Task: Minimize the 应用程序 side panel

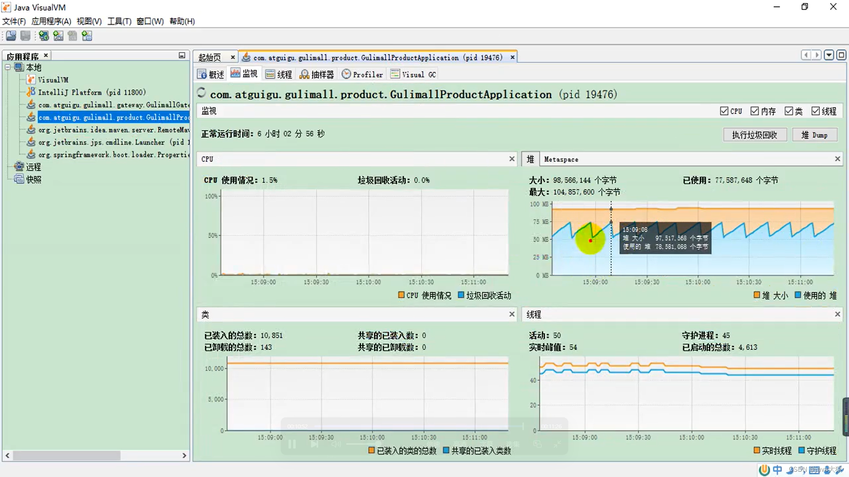Action: (182, 55)
